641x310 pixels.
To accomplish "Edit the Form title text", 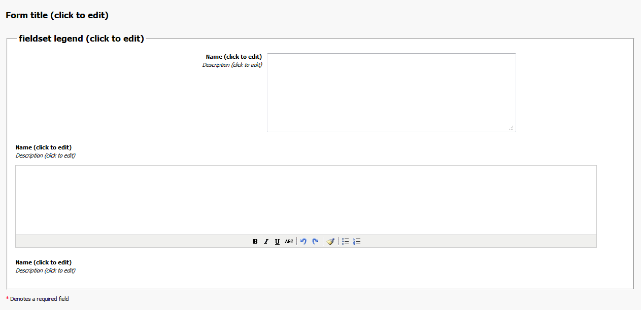I will (57, 15).
